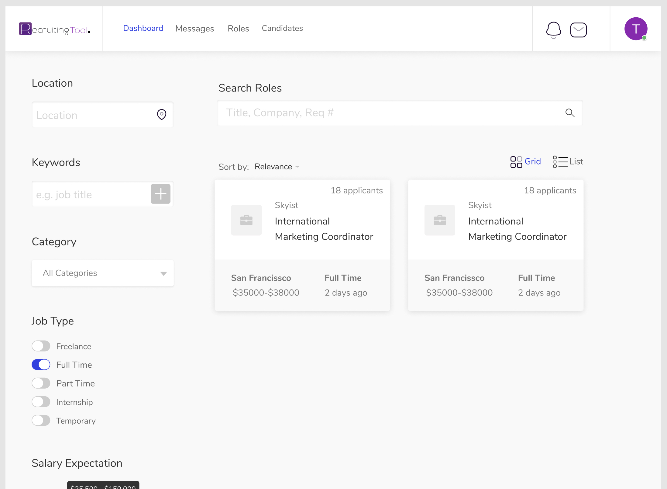
Task: Disable the Full Time toggle
Action: pyautogui.click(x=41, y=365)
